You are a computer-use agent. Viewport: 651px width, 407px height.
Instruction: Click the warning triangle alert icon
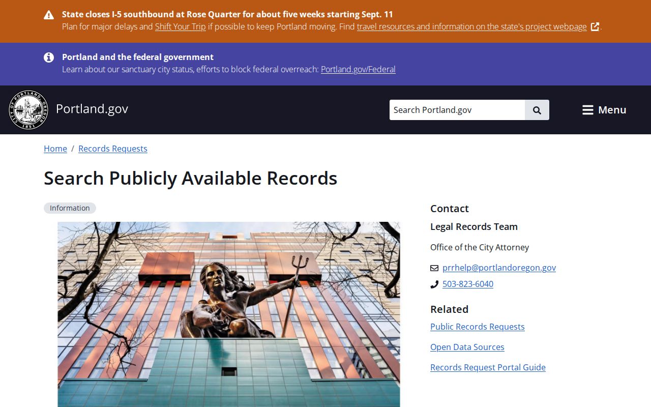(49, 15)
